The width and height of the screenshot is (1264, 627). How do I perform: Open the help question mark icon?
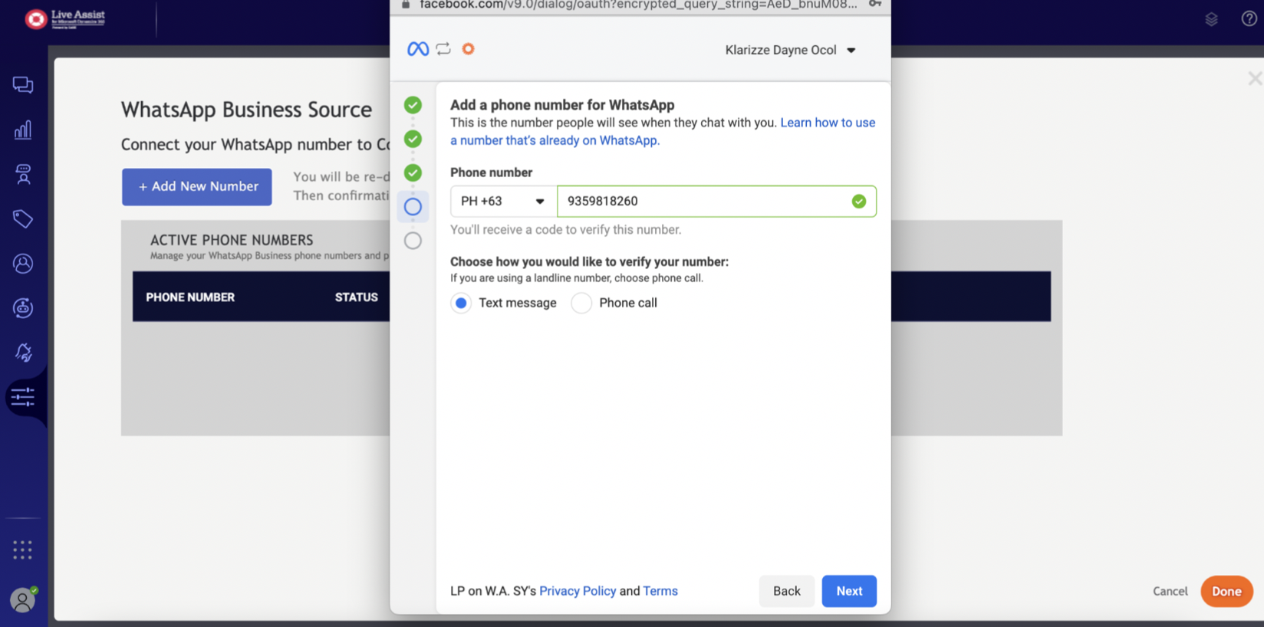pos(1249,19)
